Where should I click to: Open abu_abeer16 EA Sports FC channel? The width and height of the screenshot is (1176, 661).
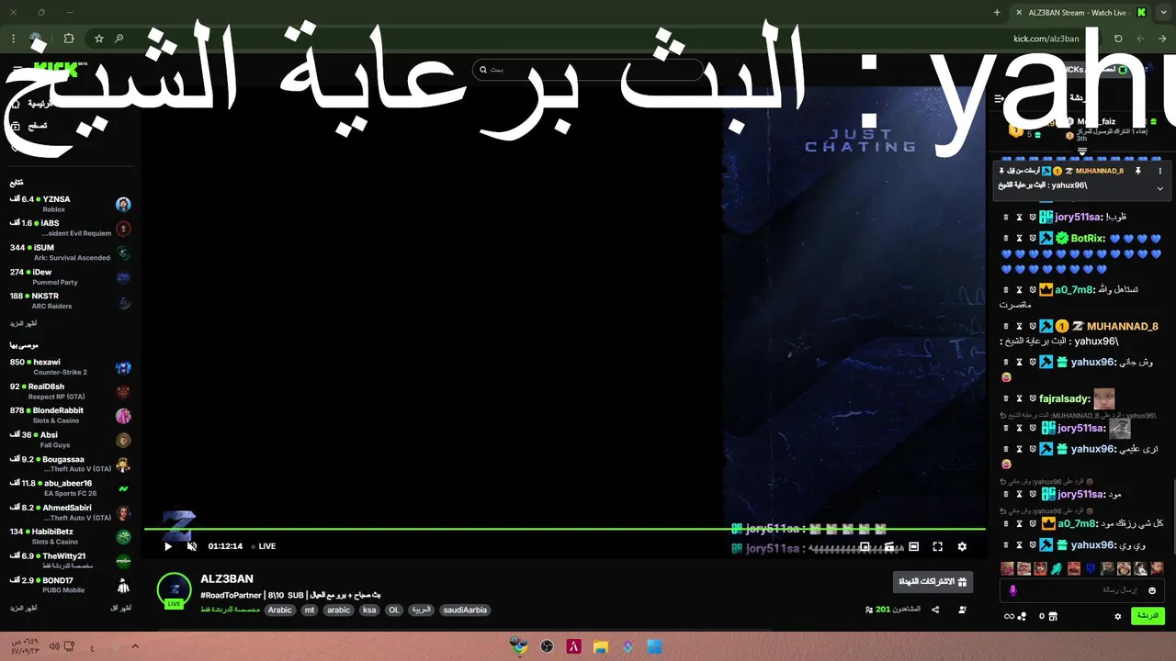pyautogui.click(x=70, y=487)
